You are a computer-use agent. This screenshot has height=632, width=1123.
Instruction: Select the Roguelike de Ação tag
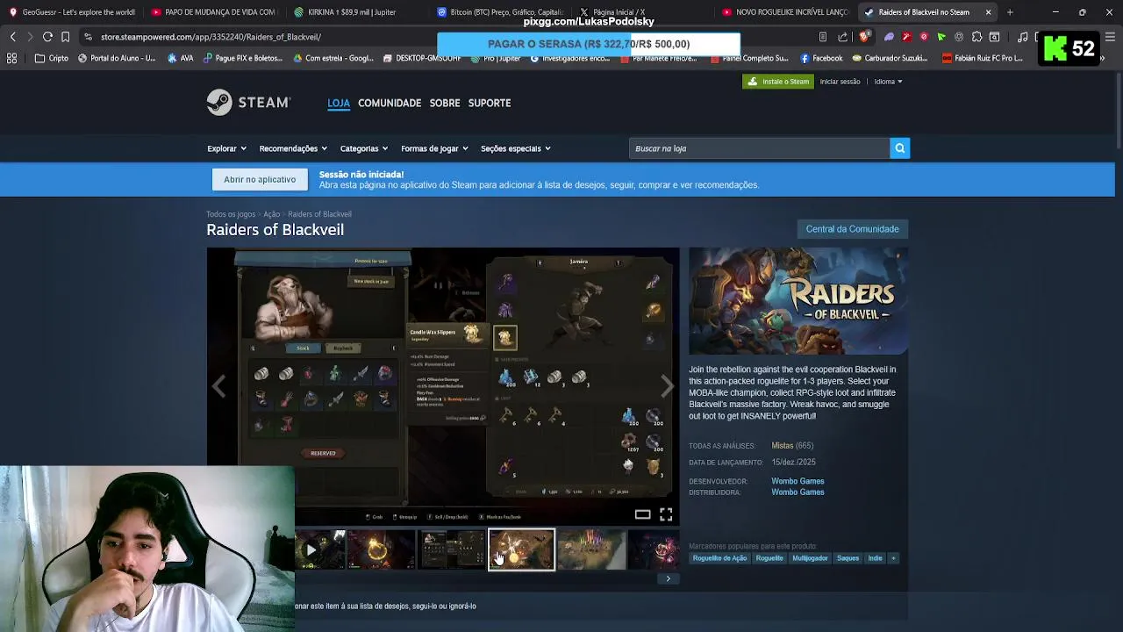click(719, 558)
